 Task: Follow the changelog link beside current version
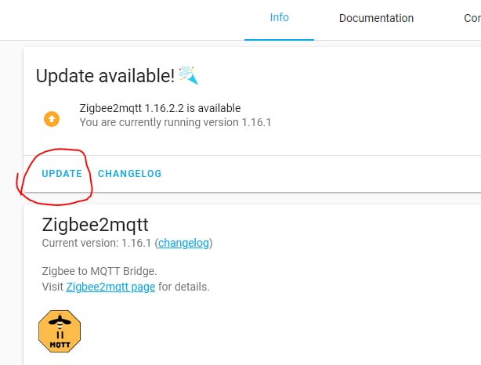(x=184, y=244)
